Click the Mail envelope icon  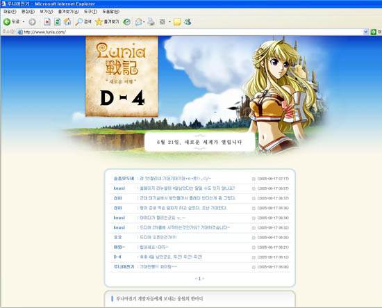click(x=138, y=22)
